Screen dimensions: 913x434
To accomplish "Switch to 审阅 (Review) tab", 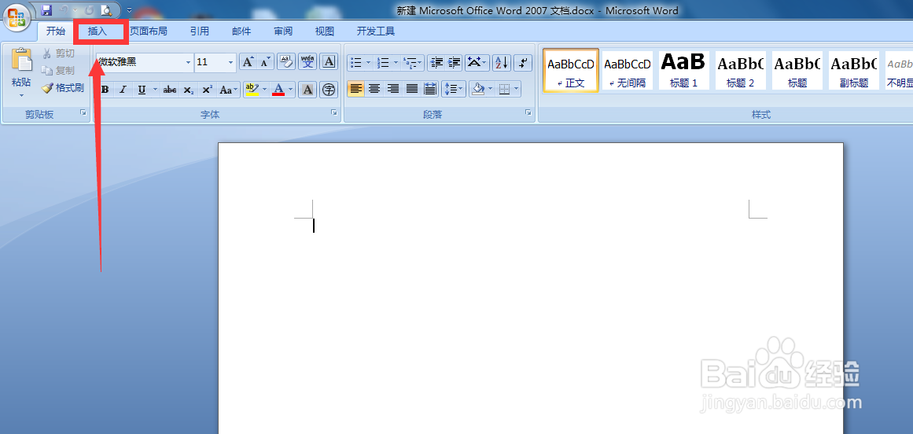I will 284,31.
